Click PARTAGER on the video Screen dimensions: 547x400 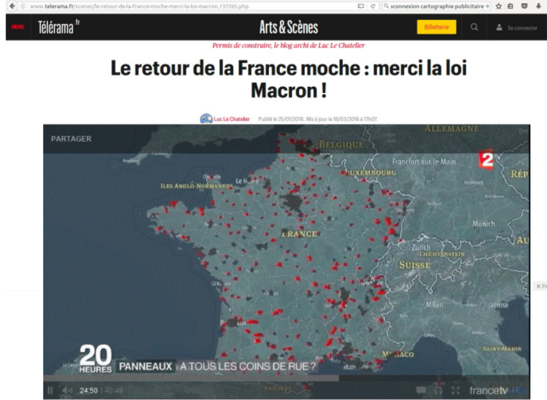point(71,139)
